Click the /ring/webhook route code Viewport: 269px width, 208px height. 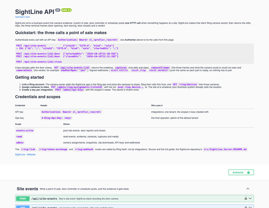pyautogui.click(x=84, y=149)
